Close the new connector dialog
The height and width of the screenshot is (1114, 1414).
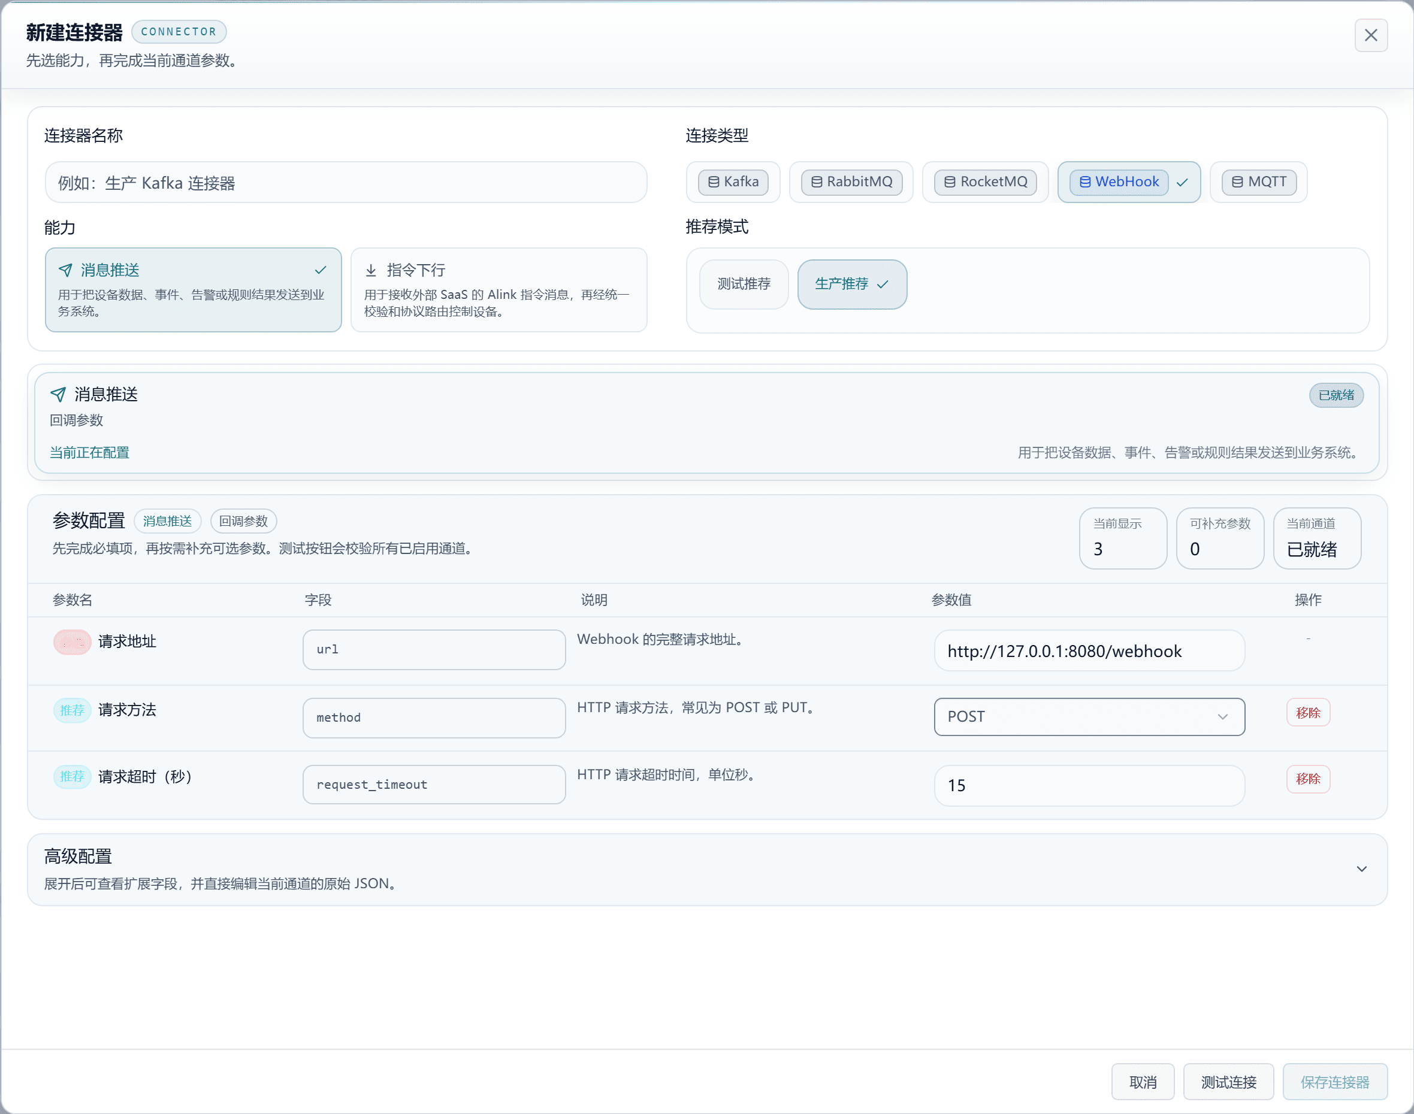1371,35
